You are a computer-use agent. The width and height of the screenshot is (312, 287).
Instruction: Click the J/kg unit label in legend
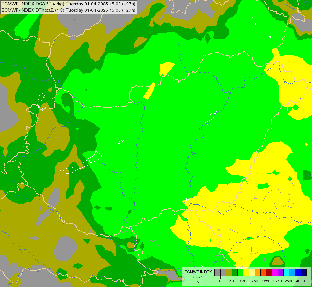coord(198,282)
